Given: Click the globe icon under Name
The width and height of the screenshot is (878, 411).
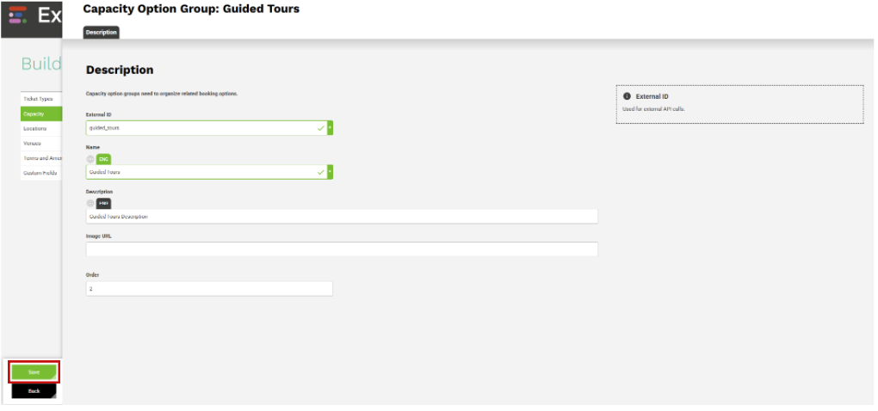Looking at the screenshot, I should (x=90, y=159).
